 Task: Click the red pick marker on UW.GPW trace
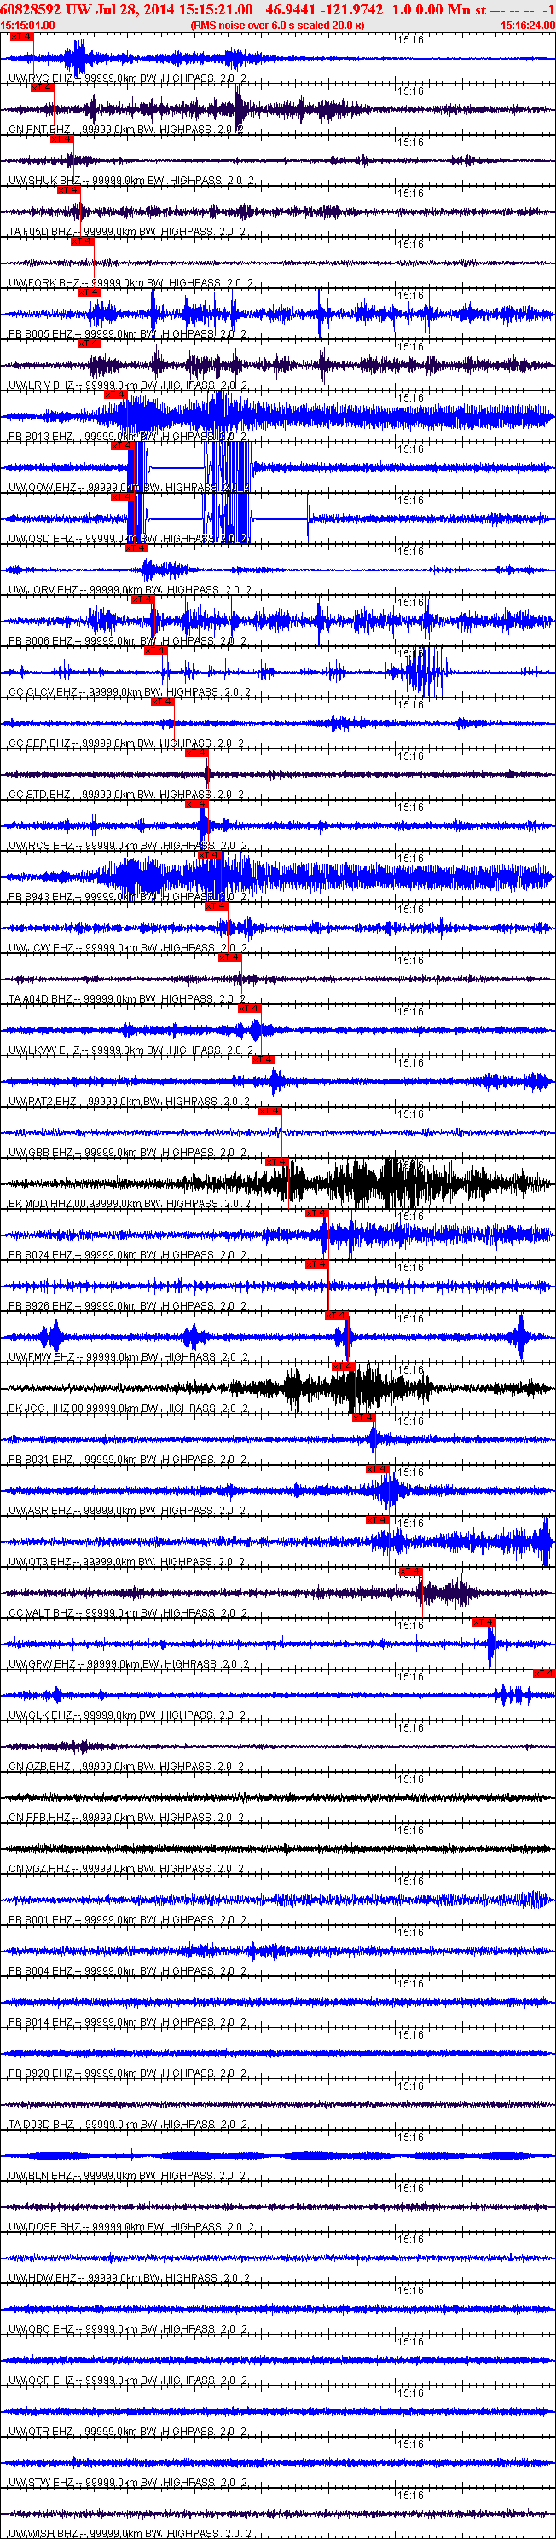click(484, 1622)
